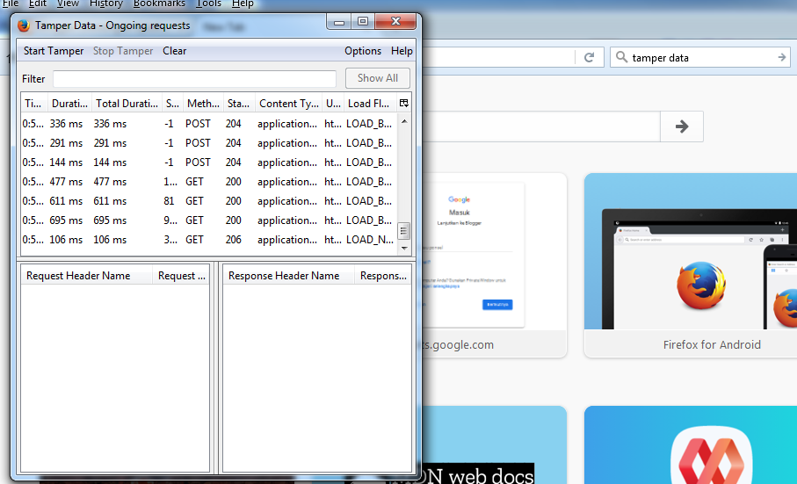Open the Options menu in Tamper Data
797x484 pixels.
(x=362, y=51)
